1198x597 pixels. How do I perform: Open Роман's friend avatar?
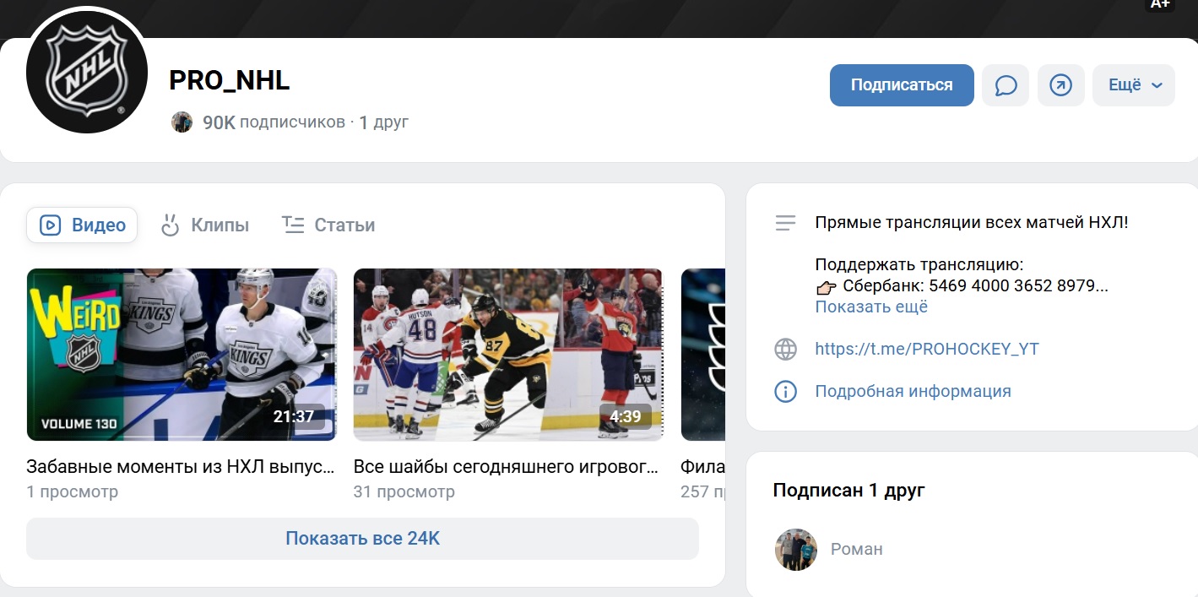795,550
